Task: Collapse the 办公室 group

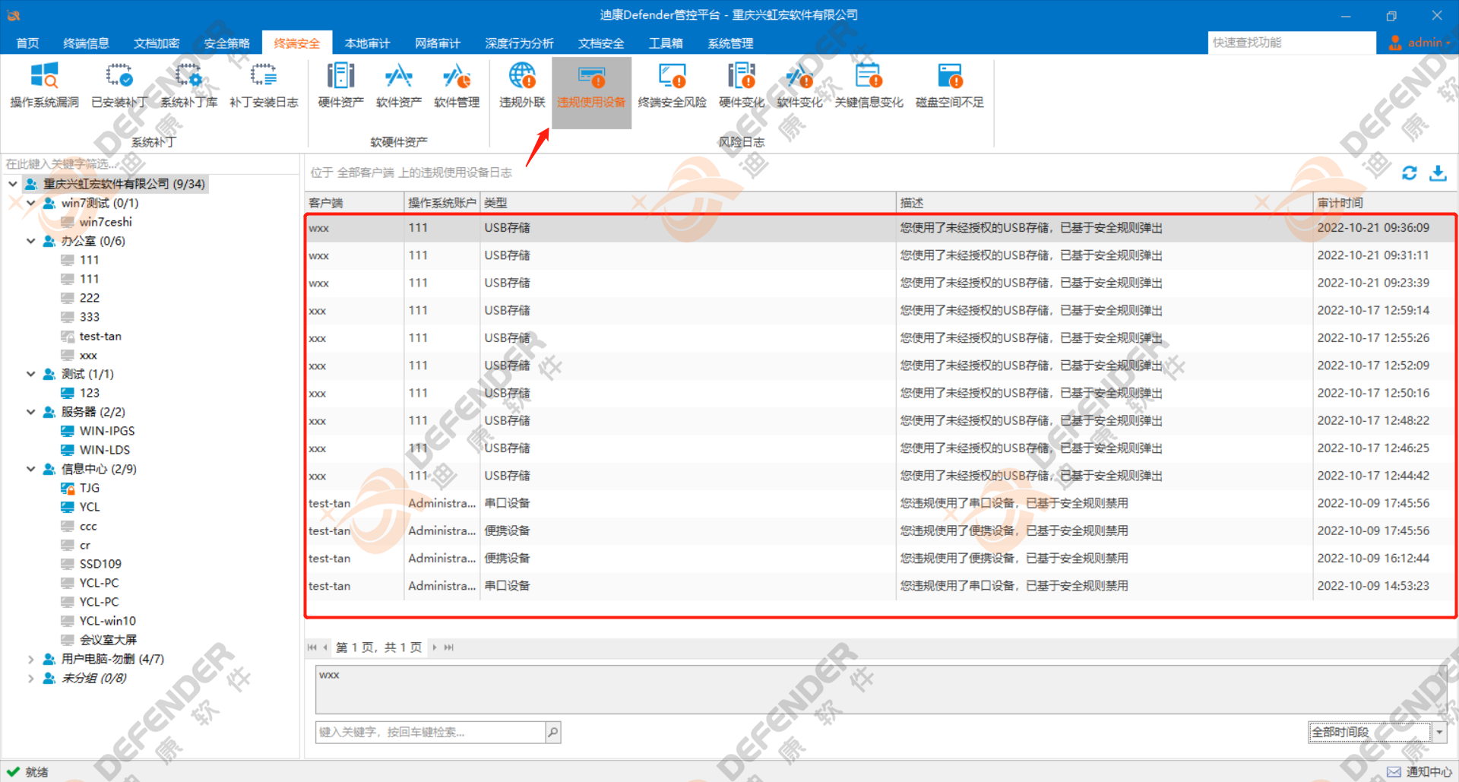Action: [x=31, y=241]
